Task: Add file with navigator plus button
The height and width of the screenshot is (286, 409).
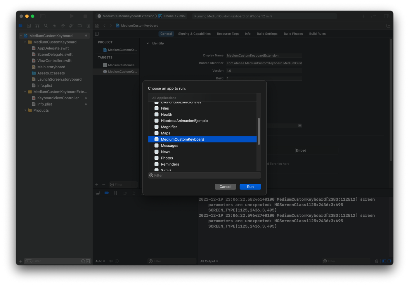Action: (21, 261)
